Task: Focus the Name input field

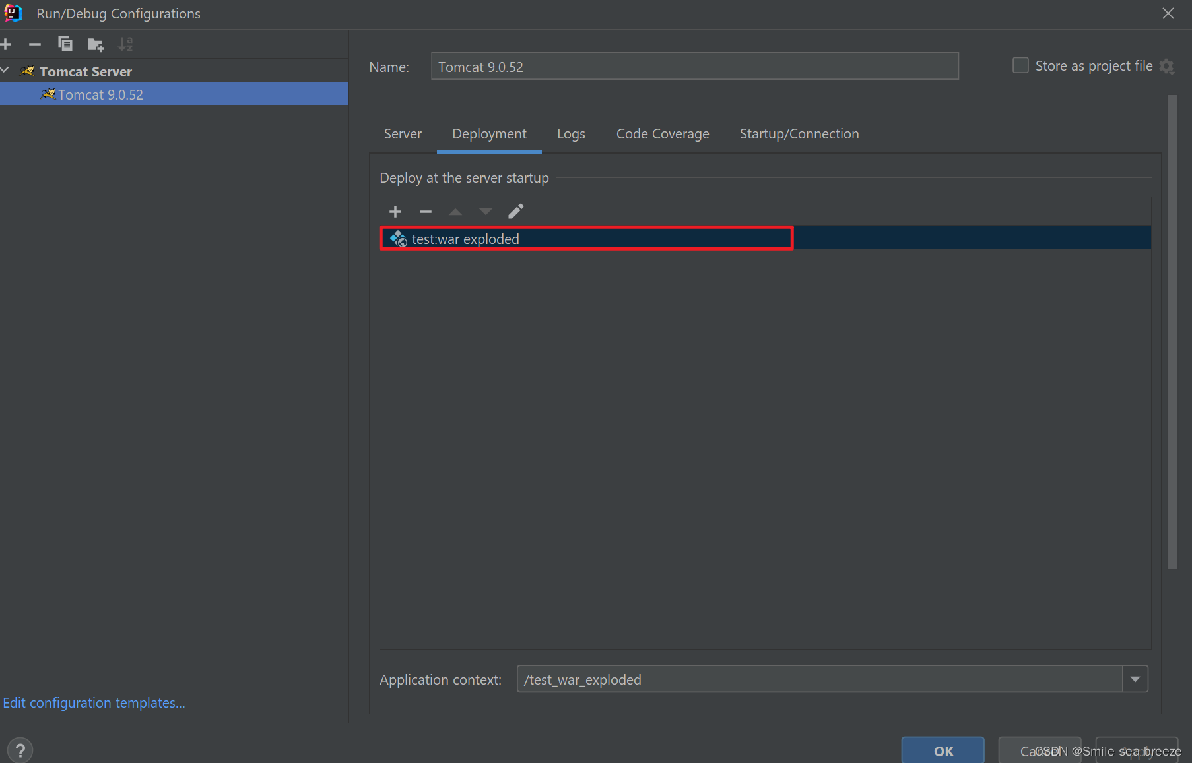Action: coord(694,67)
